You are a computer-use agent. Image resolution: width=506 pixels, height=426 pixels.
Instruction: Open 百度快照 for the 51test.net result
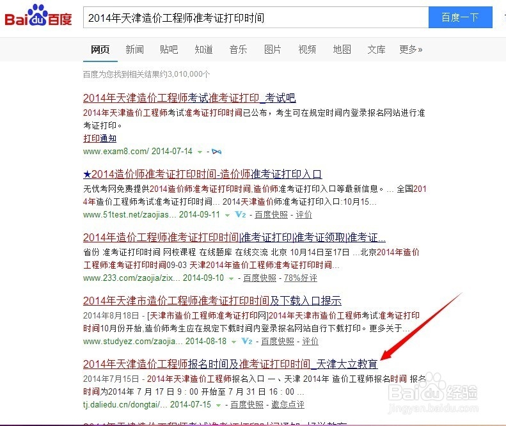pyautogui.click(x=271, y=215)
